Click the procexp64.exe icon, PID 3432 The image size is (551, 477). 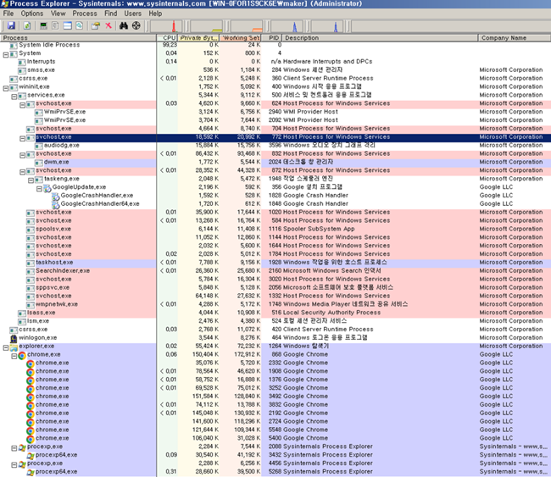coord(31,456)
